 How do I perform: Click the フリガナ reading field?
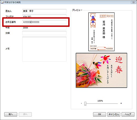pyautogui.click(x=44, y=16)
